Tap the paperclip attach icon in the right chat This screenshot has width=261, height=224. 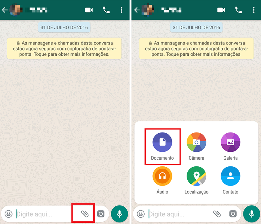coord(217,214)
